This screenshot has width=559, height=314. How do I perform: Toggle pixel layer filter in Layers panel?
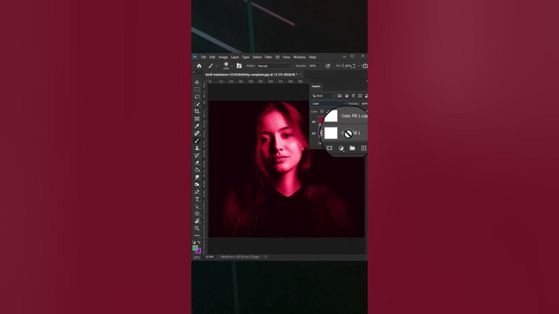pos(340,96)
